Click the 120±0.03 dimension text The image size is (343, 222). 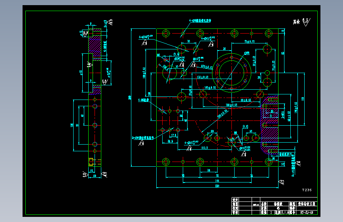coord(202,77)
